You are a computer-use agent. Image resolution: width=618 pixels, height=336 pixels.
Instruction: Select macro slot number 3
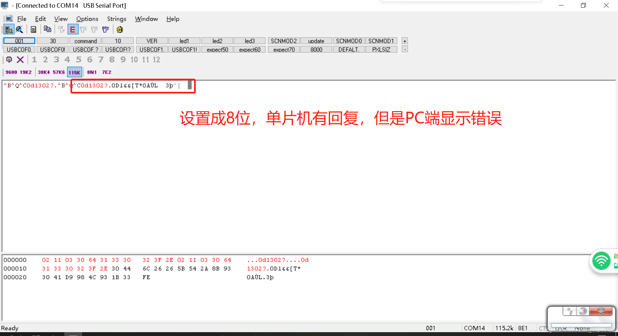pos(56,59)
